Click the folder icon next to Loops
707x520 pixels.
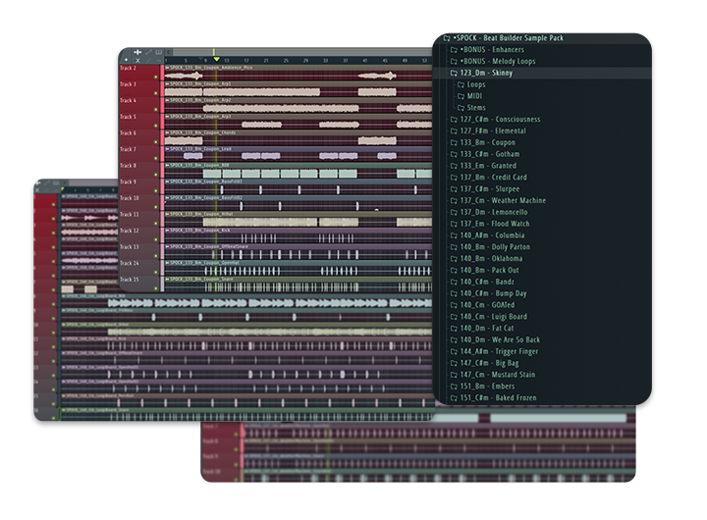461,84
